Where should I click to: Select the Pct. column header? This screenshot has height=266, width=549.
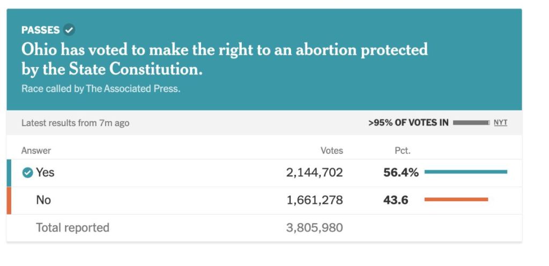pos(403,151)
